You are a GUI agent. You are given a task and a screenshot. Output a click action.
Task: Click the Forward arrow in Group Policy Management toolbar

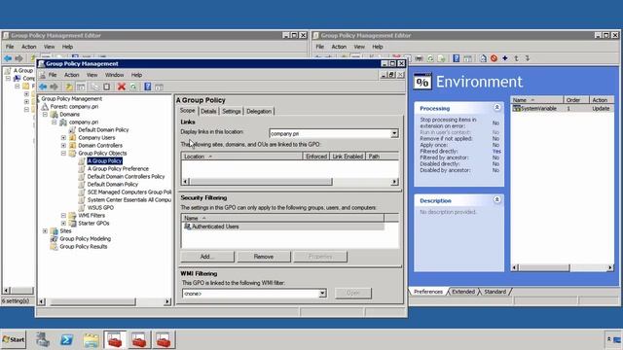click(55, 87)
